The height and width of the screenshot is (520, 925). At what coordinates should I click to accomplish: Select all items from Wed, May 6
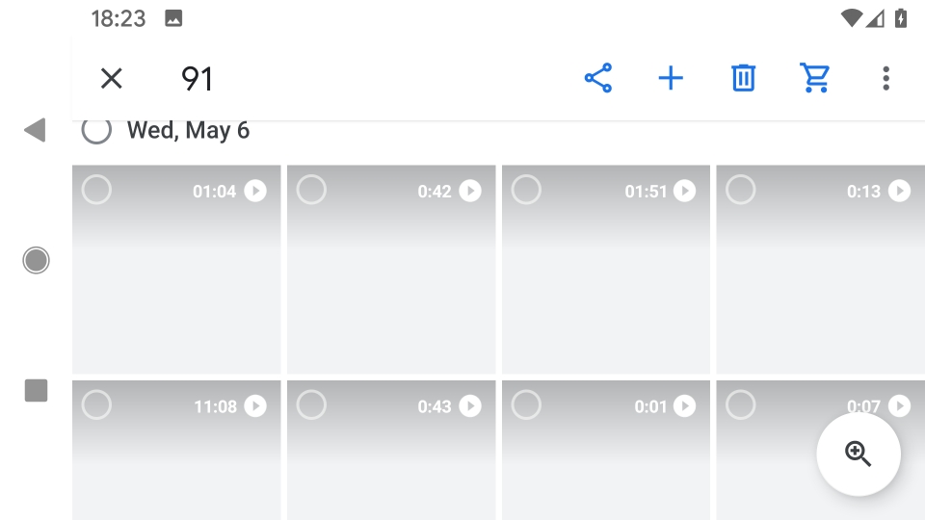pos(96,130)
